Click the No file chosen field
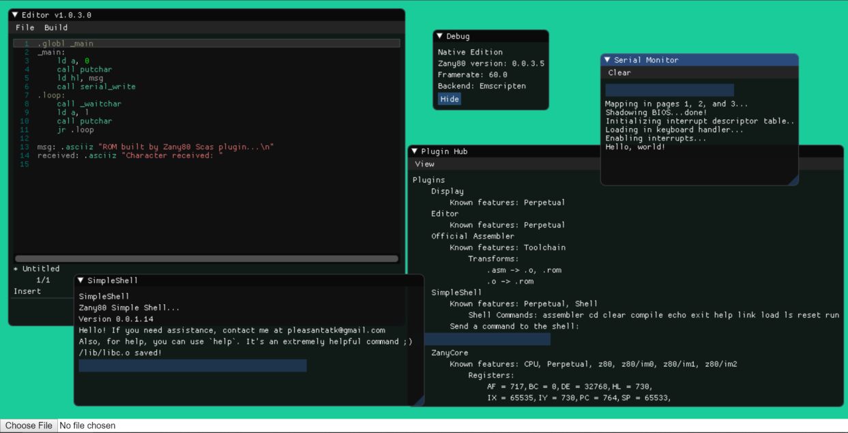The image size is (848, 433). click(x=88, y=425)
